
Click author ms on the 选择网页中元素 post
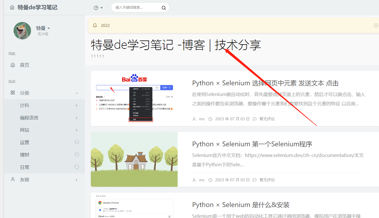tap(202, 119)
